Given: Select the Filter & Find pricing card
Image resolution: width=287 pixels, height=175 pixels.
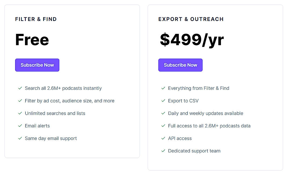Looking at the screenshot, I should 72,81.
